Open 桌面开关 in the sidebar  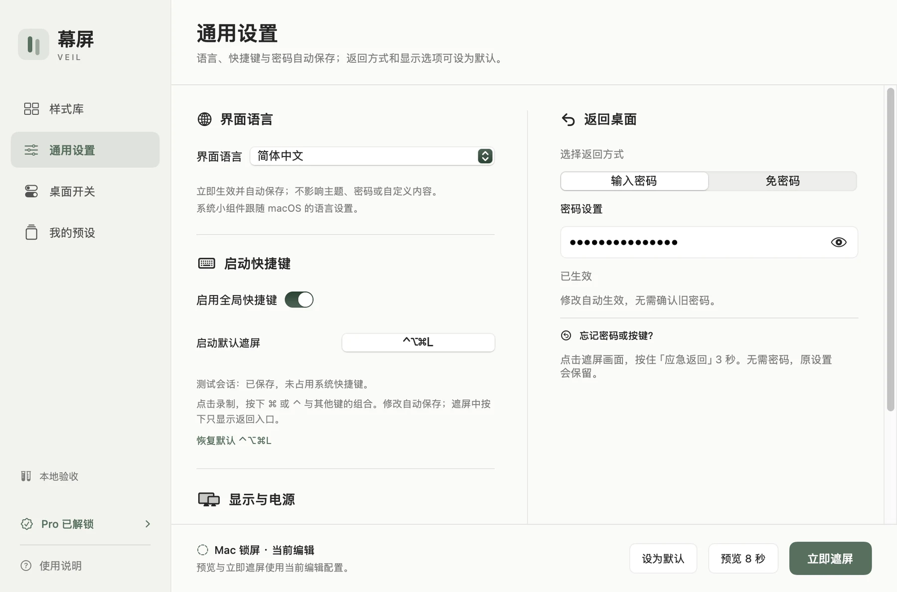click(85, 191)
